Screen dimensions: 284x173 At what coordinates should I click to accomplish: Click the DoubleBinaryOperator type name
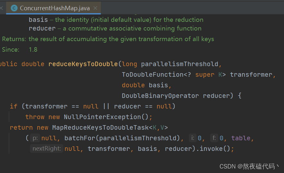[x=160, y=96]
